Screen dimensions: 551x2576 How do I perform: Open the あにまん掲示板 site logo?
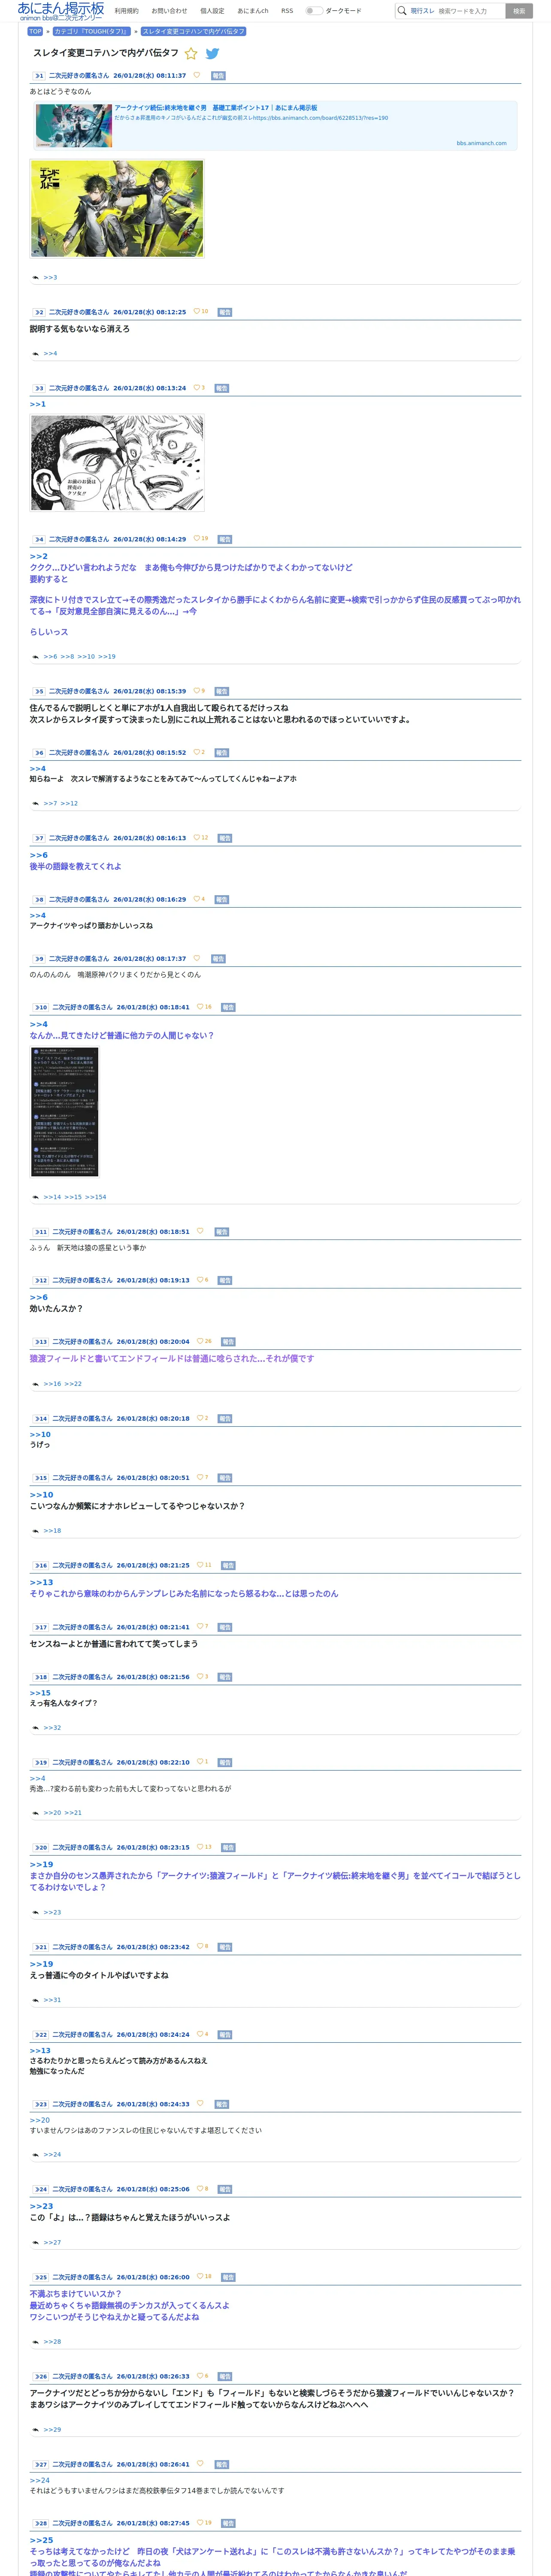[61, 11]
